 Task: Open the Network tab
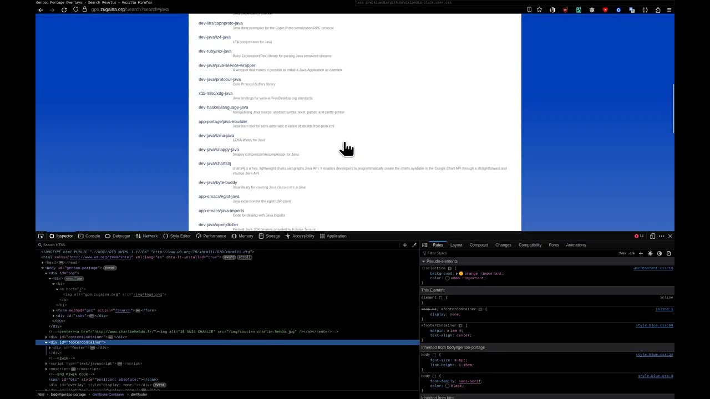point(146,236)
